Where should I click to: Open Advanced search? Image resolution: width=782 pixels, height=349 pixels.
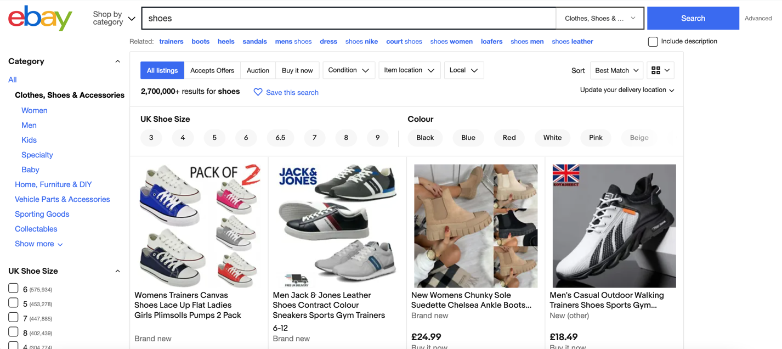[x=758, y=18]
